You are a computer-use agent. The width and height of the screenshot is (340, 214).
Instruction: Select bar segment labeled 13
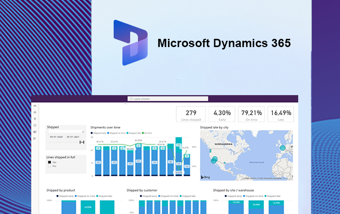(x=187, y=166)
